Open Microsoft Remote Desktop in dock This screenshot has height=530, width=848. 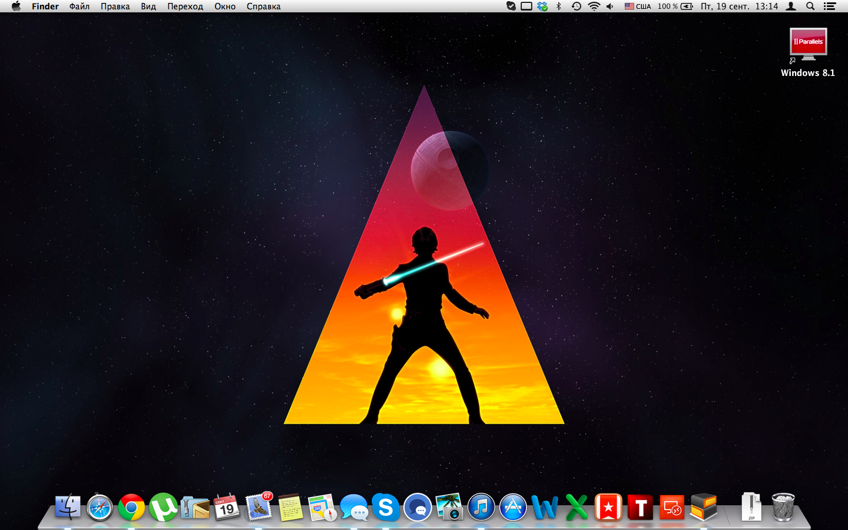(672, 508)
